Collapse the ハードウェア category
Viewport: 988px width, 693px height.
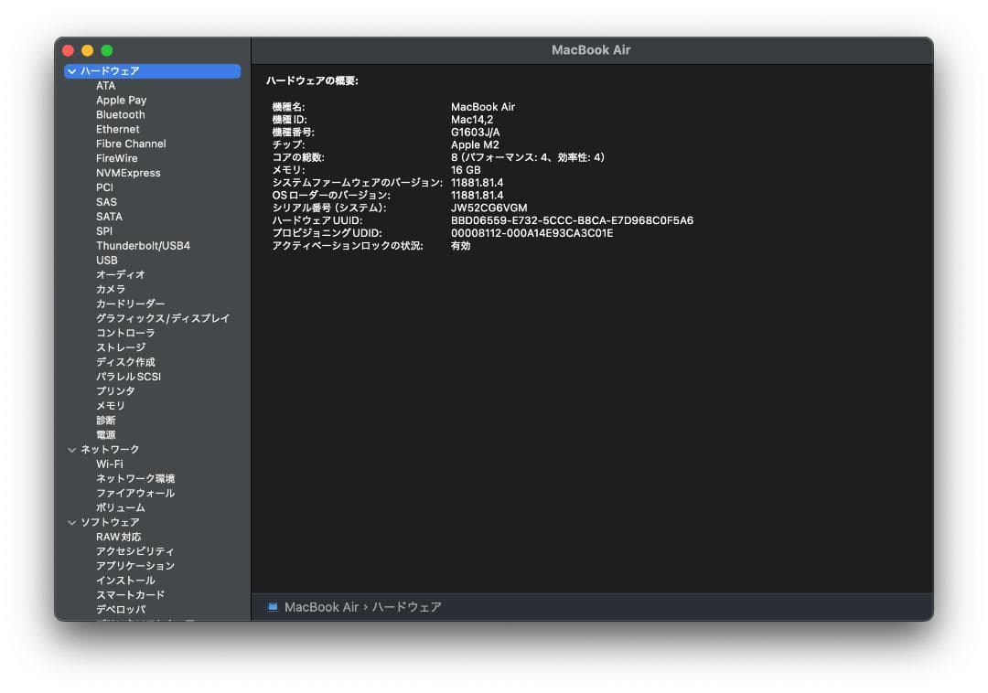(x=72, y=70)
